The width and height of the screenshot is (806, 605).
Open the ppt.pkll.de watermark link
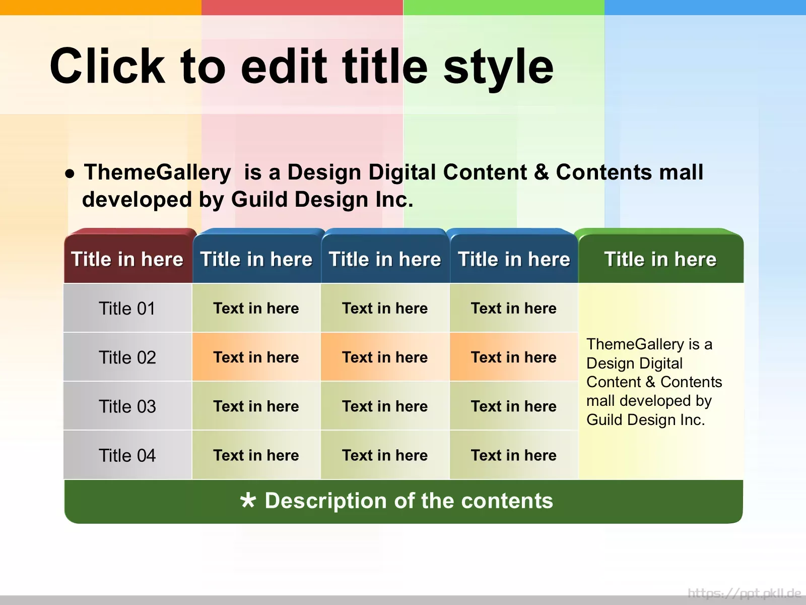pyautogui.click(x=744, y=593)
